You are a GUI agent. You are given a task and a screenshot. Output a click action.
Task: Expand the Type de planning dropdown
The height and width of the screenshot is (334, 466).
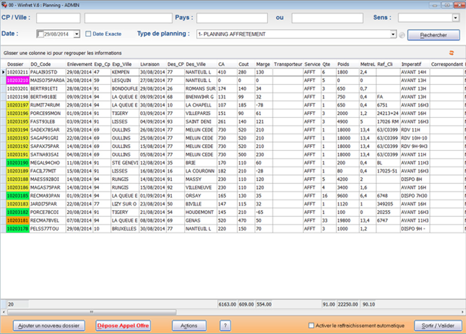393,34
